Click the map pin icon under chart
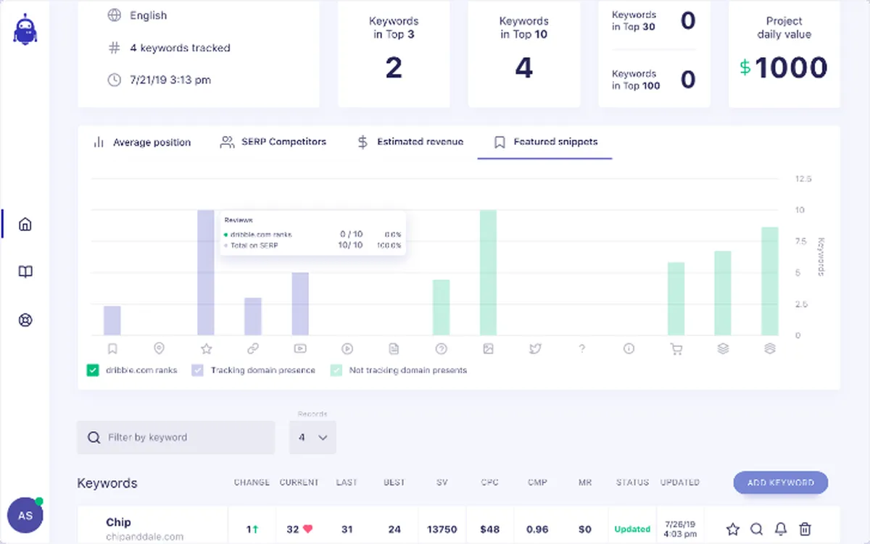Viewport: 870px width, 544px height. (159, 348)
